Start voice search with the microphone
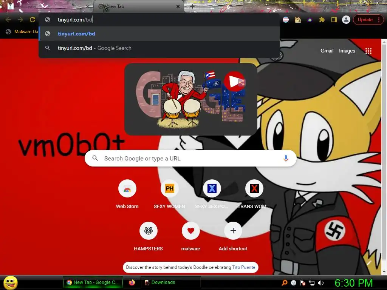The image size is (387, 290). click(286, 158)
